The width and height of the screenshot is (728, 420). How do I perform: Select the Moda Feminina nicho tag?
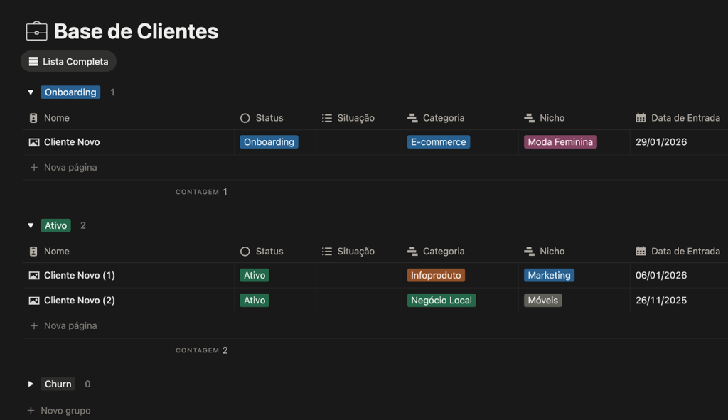560,142
